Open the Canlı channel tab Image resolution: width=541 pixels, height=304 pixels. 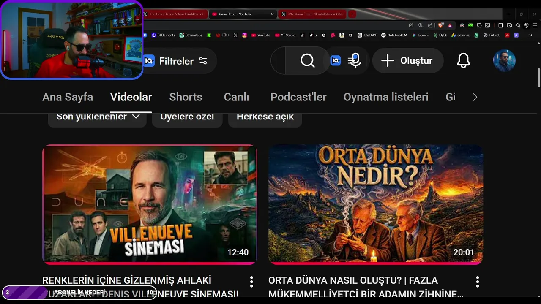(236, 97)
